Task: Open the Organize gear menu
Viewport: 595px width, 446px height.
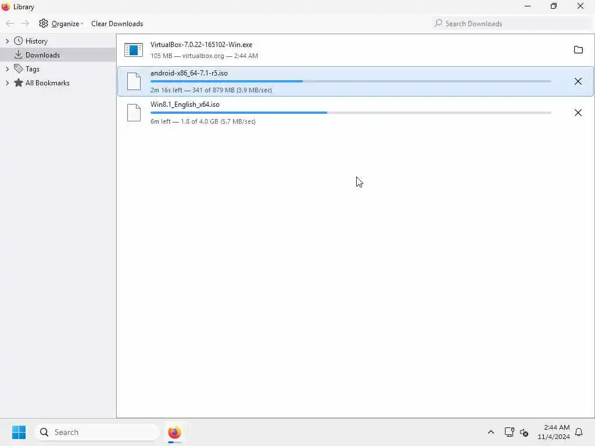Action: point(60,23)
